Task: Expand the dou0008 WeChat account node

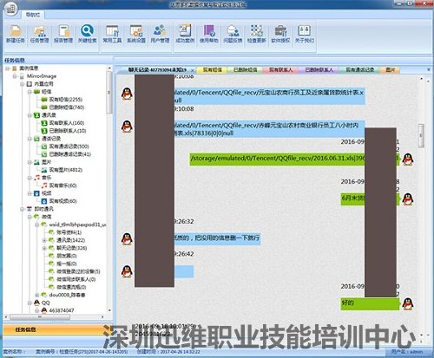Action: tap(37, 295)
